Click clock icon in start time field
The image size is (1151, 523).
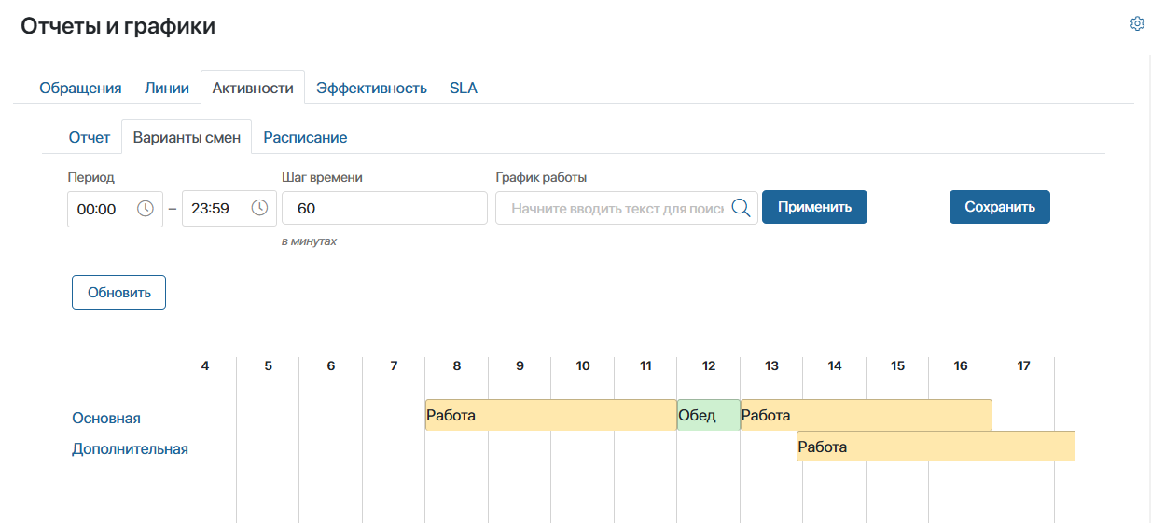point(146,209)
